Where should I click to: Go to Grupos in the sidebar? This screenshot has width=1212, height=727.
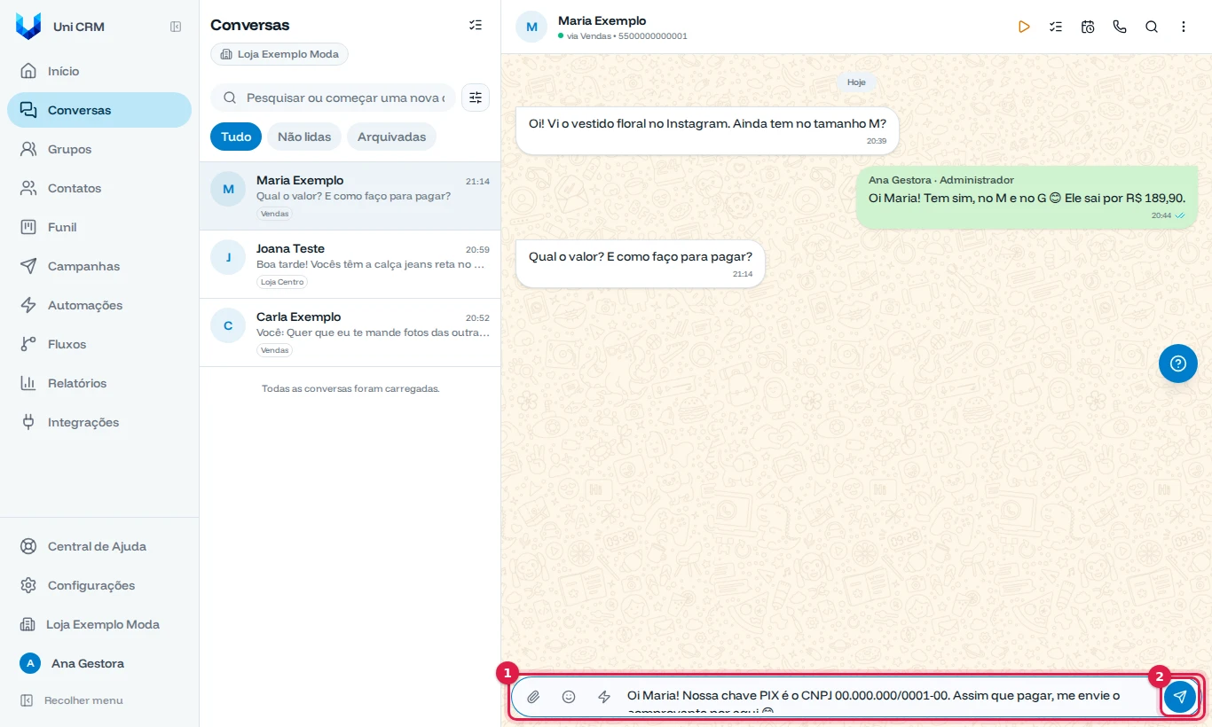99,149
